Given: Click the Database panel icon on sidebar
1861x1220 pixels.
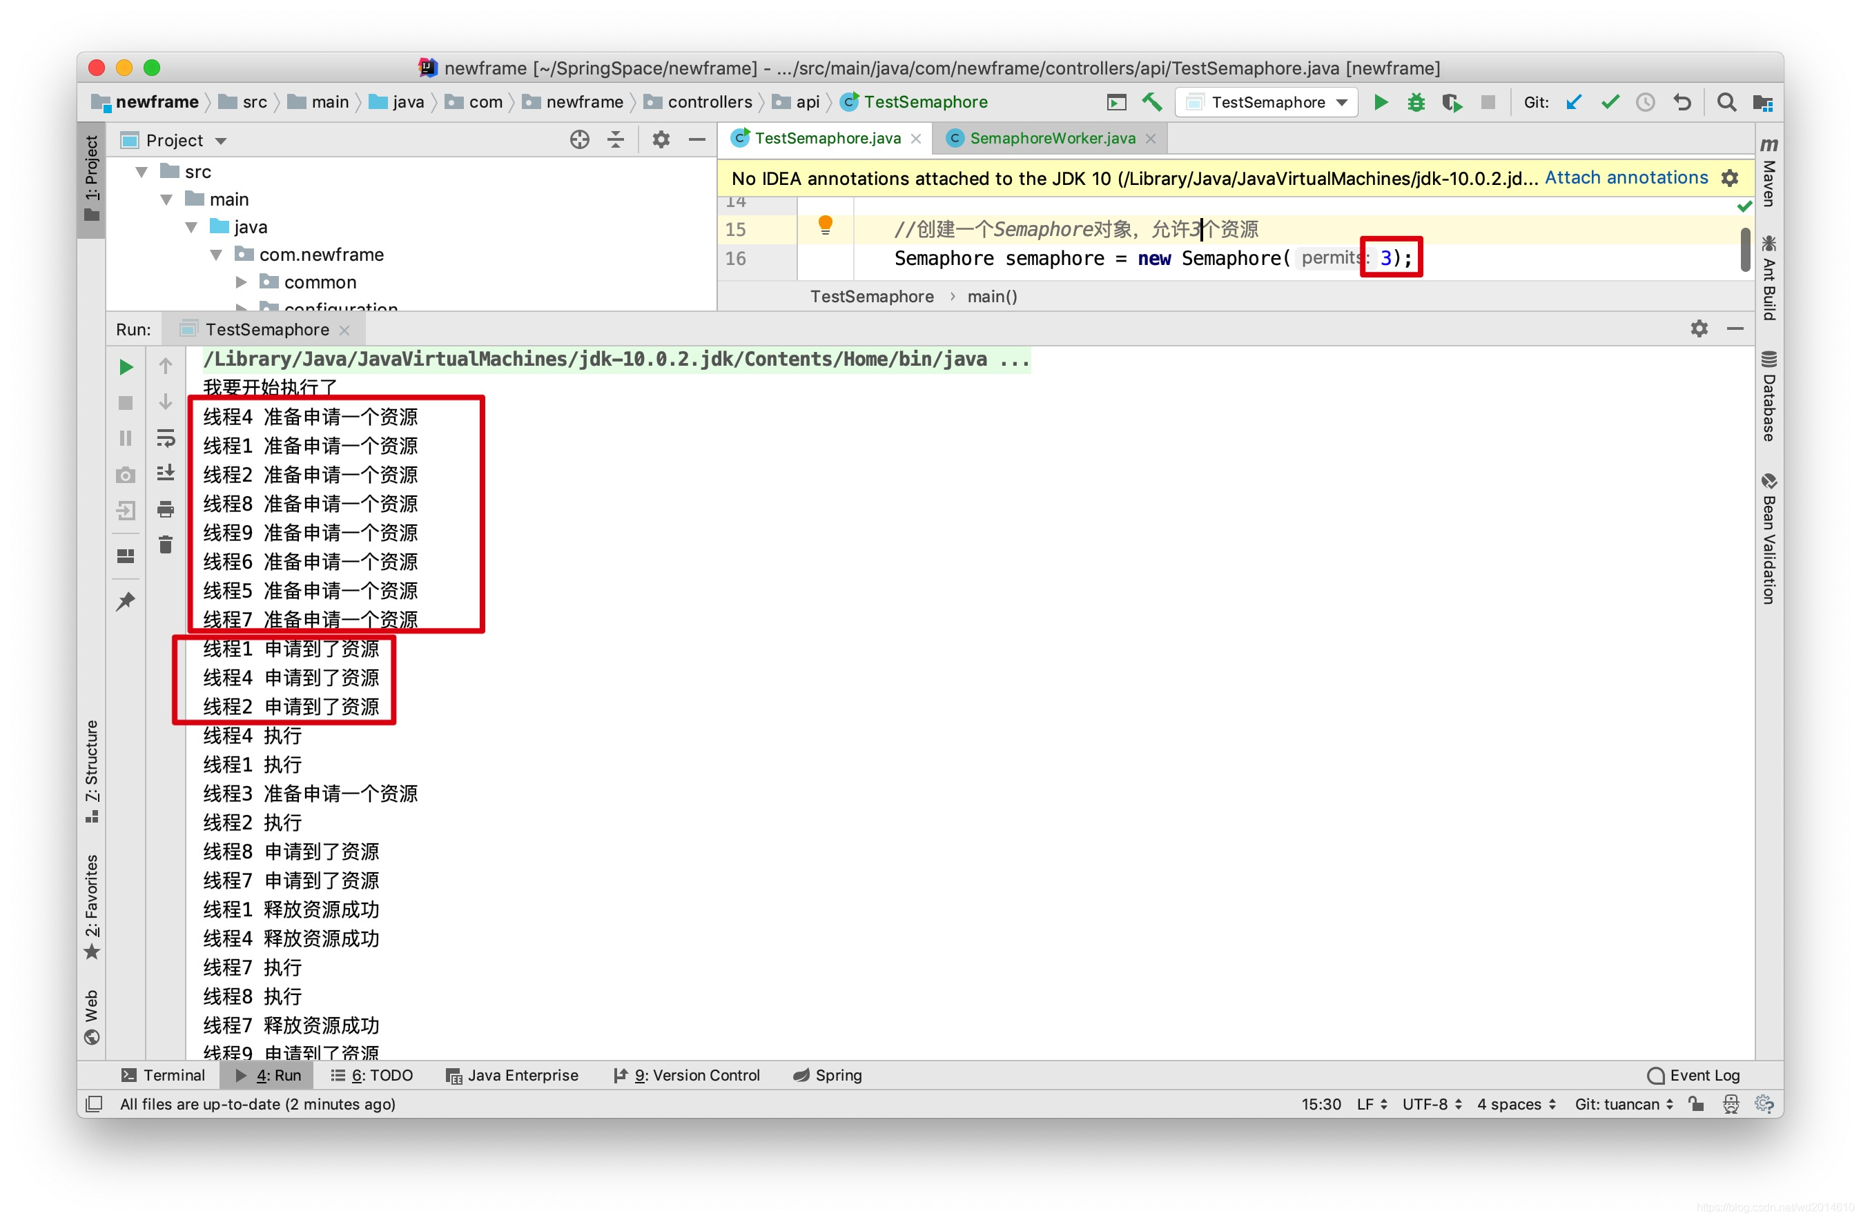Looking at the screenshot, I should click(x=1770, y=358).
